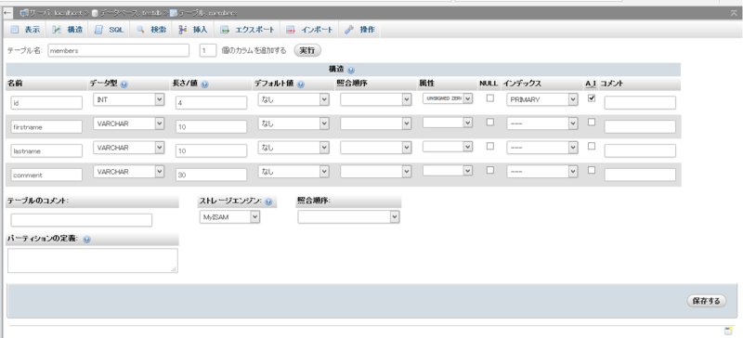
Task: Open table-level 照合順序 dropdown
Action: tap(349, 216)
